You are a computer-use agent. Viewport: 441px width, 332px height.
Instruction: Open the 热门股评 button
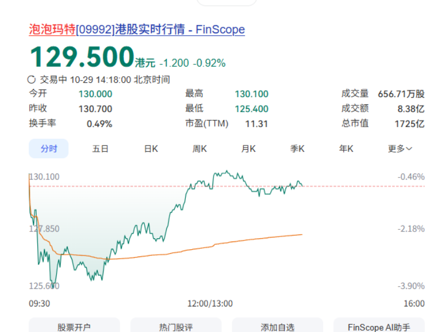point(176,326)
